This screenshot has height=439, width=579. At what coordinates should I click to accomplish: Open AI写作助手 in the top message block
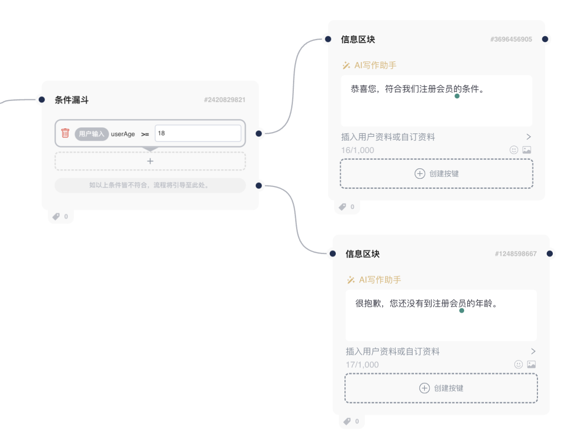(x=370, y=65)
